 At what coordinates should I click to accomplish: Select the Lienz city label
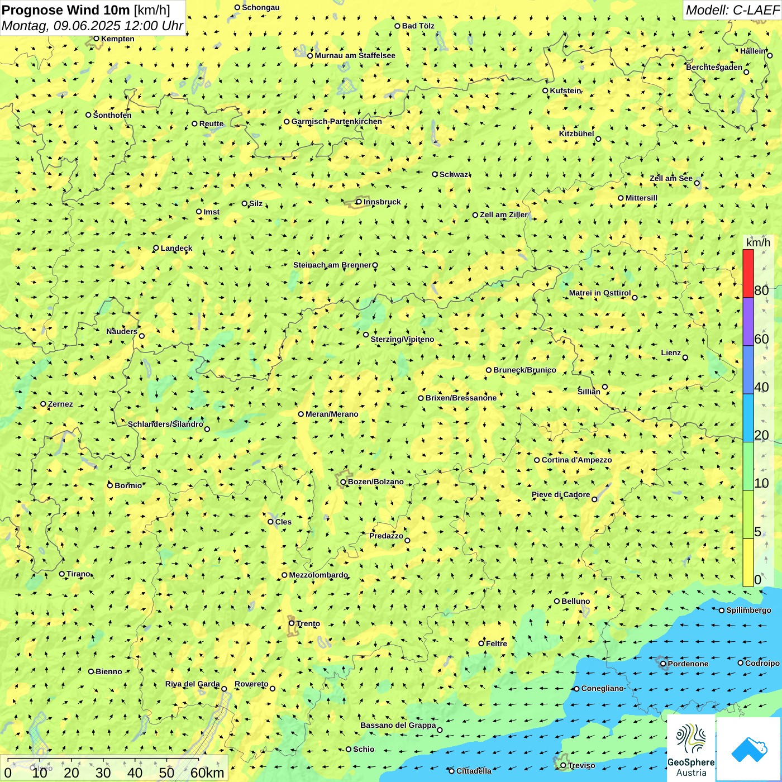(x=671, y=352)
